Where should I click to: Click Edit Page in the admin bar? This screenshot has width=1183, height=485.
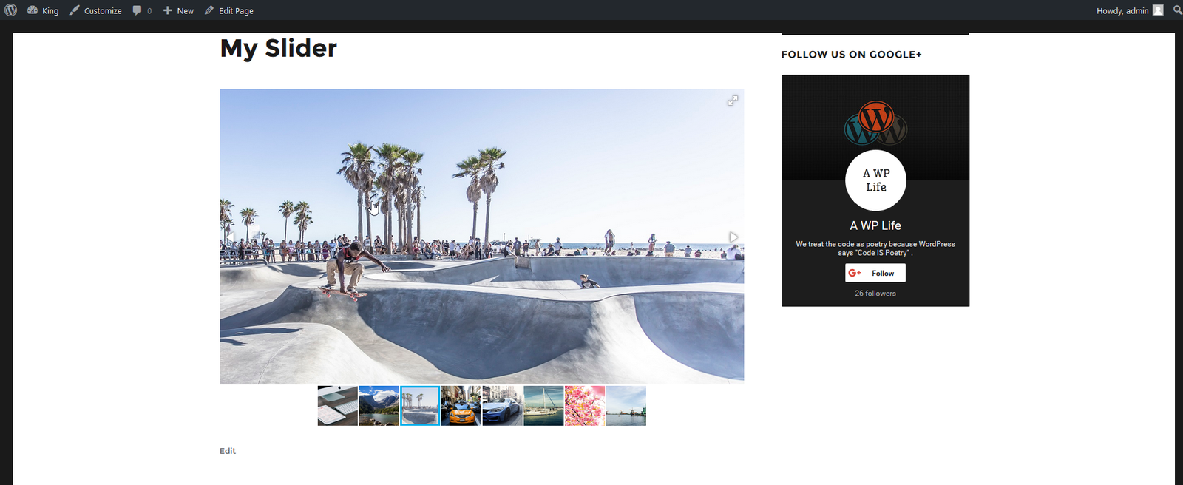(x=229, y=10)
